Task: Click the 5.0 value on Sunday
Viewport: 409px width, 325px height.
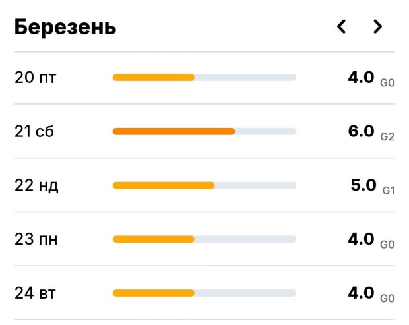Action: [x=363, y=185]
